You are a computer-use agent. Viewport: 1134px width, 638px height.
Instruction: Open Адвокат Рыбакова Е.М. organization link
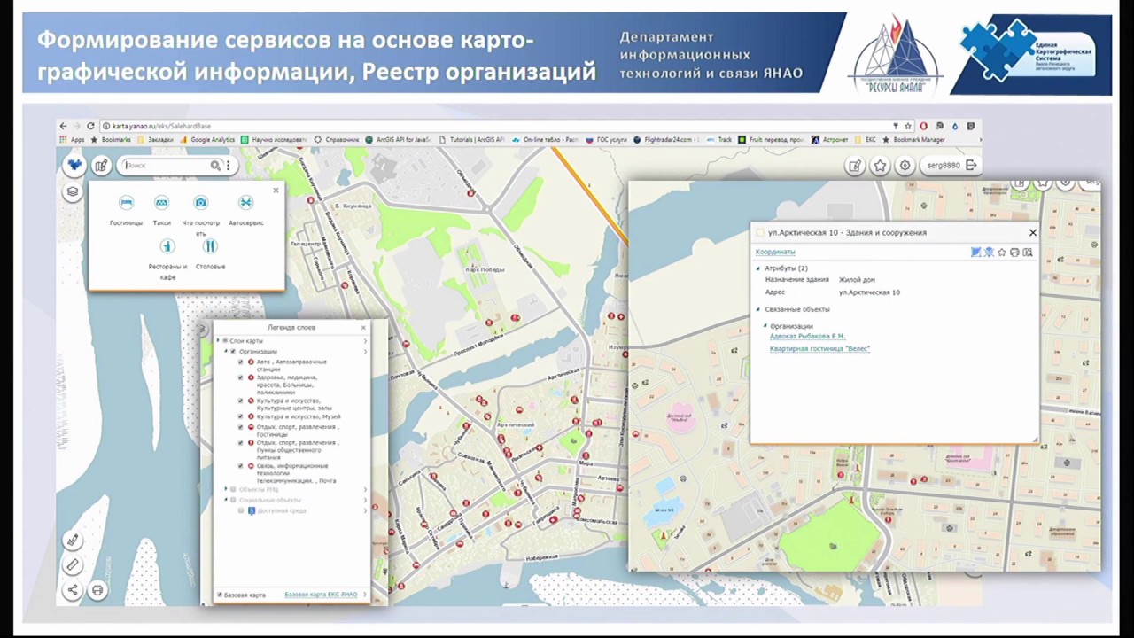coord(807,337)
